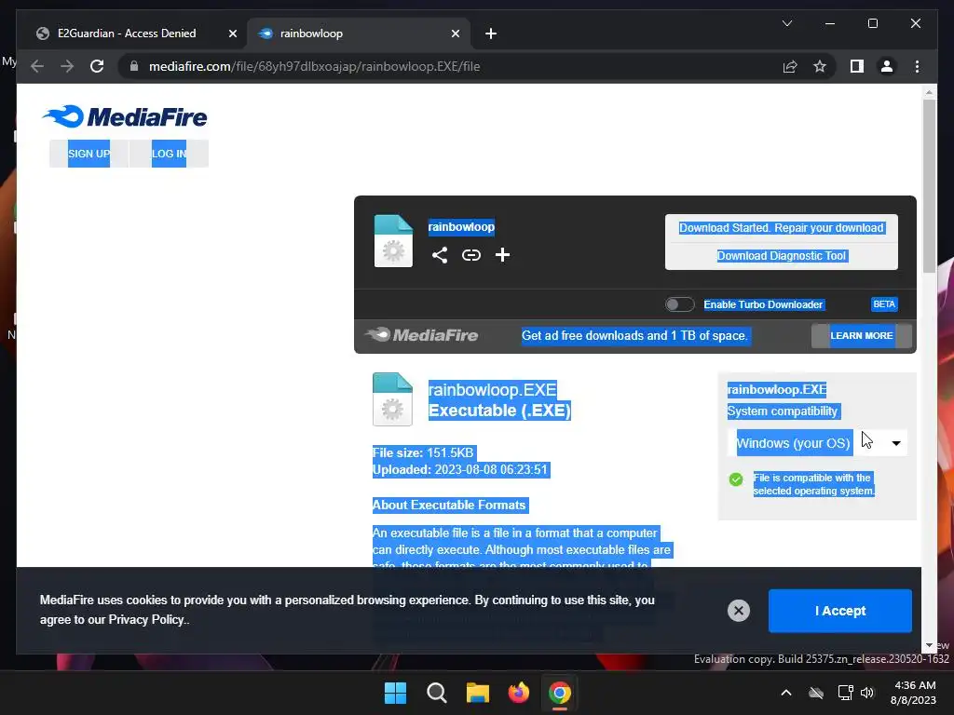Click the green compatibility checkmark icon

[736, 479]
